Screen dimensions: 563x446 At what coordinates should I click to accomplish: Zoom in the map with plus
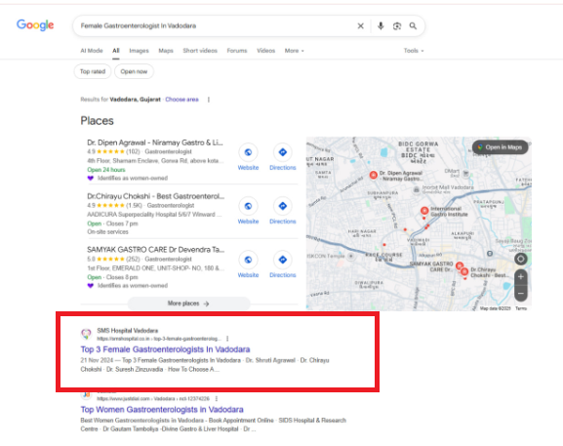521,277
